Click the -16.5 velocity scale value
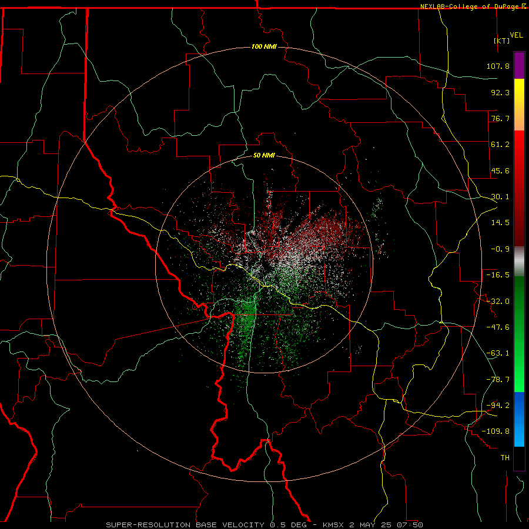 498,275
